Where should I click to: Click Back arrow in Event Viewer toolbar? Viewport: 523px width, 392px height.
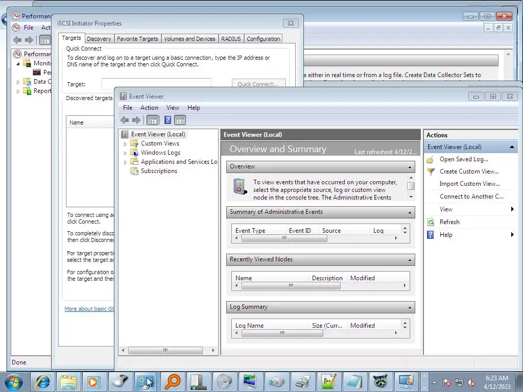point(125,120)
